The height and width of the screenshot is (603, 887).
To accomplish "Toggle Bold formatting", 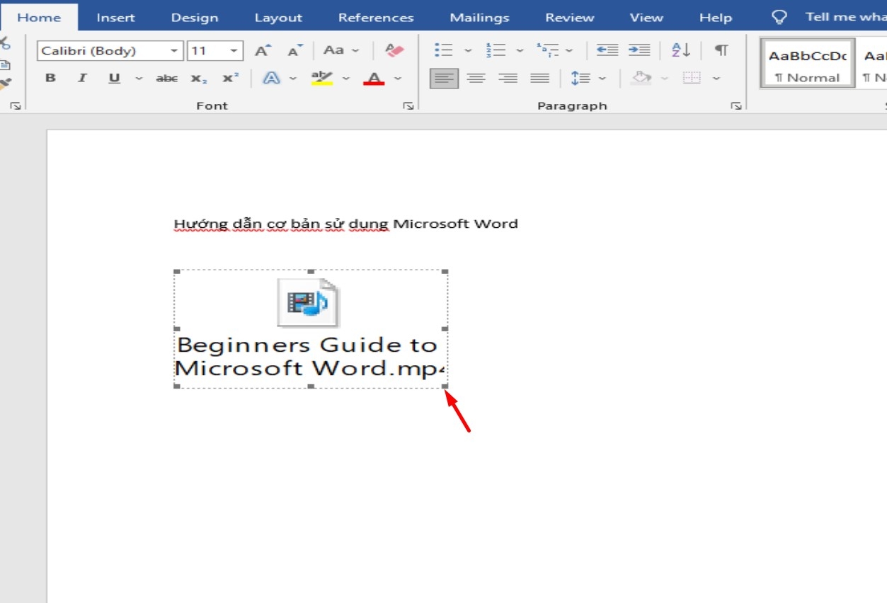I will 50,79.
